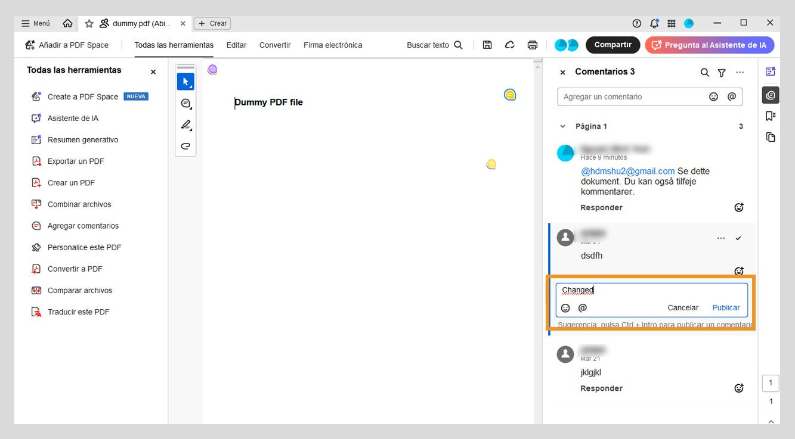This screenshot has height=439, width=795.
Task: Select Convertir a PDF
Action: (x=67, y=269)
